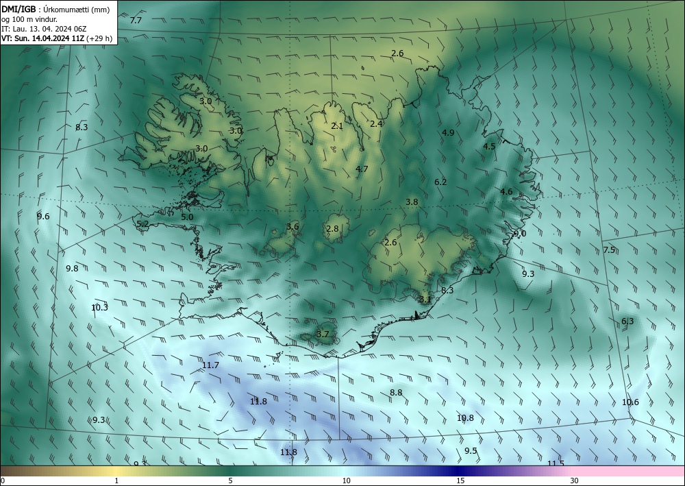Click the 10.3 value on the map
The image size is (685, 486).
coord(99,308)
